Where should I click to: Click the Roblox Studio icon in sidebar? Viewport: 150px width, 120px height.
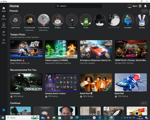click(x=4, y=110)
